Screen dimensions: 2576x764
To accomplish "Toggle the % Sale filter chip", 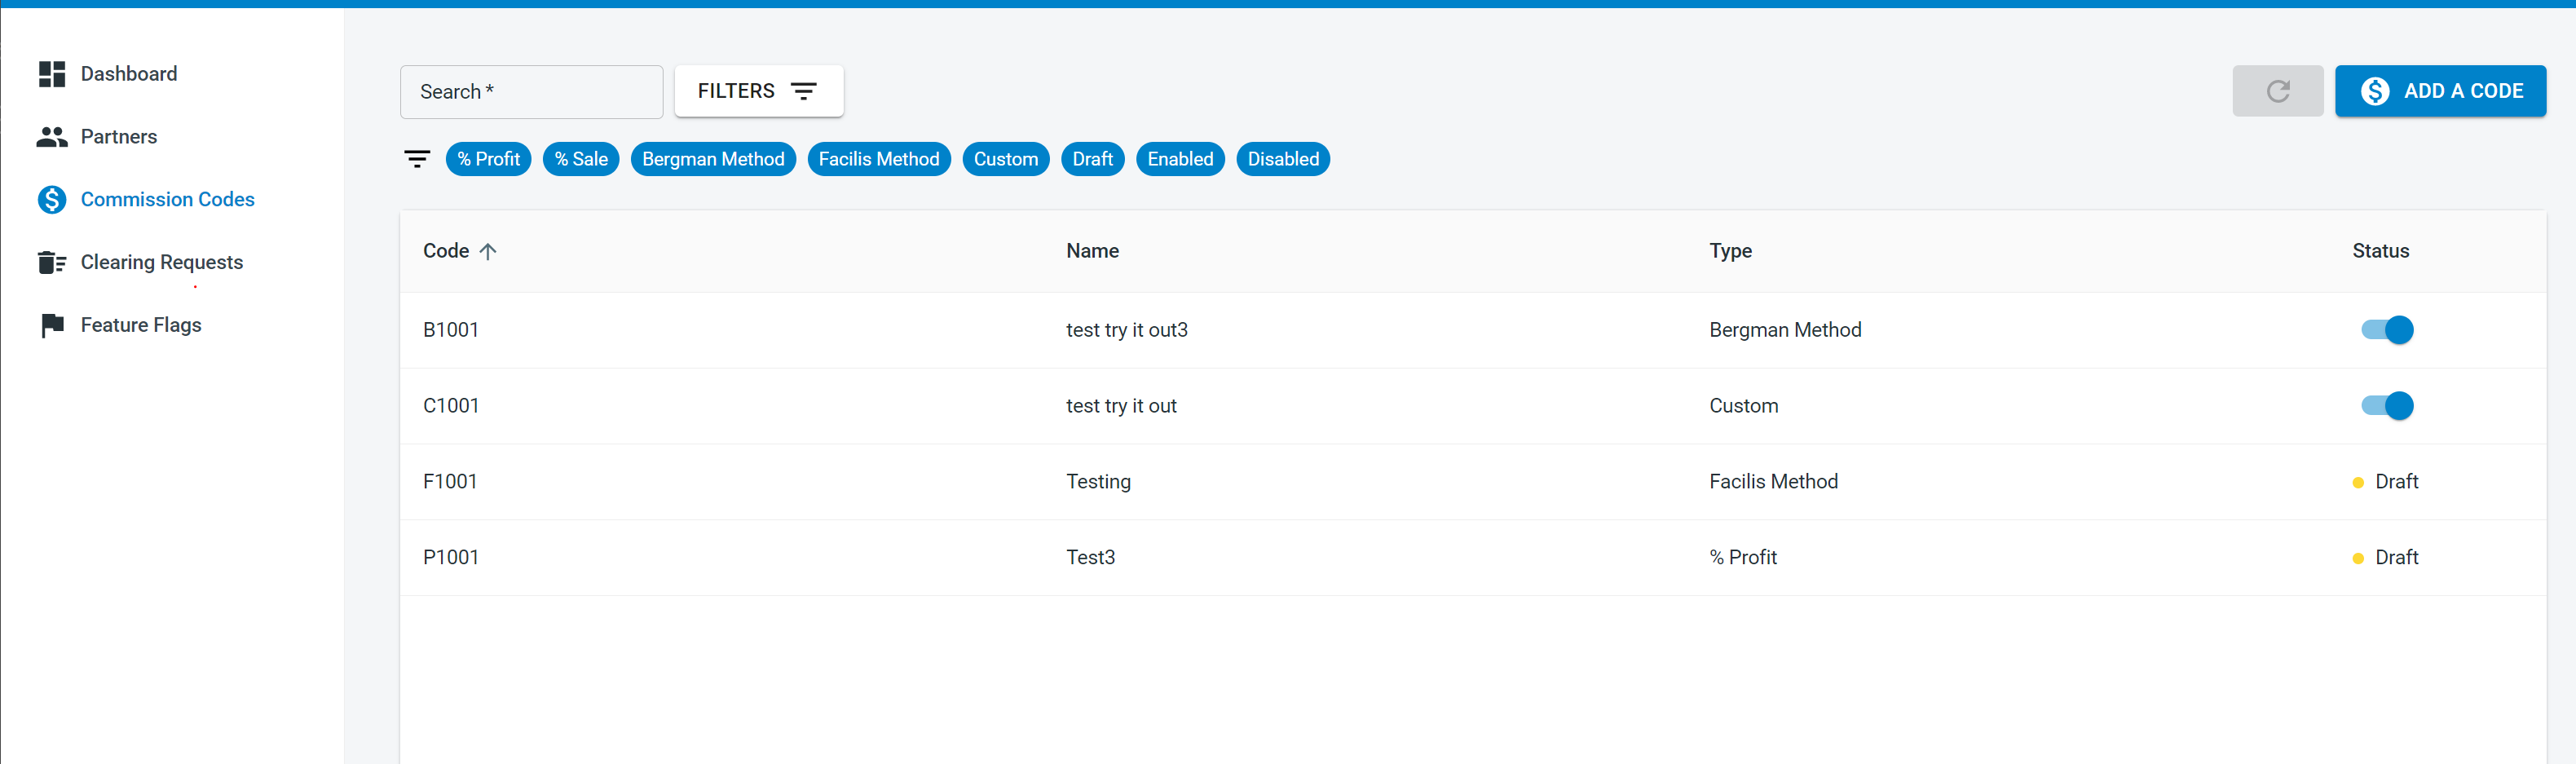I will (581, 159).
